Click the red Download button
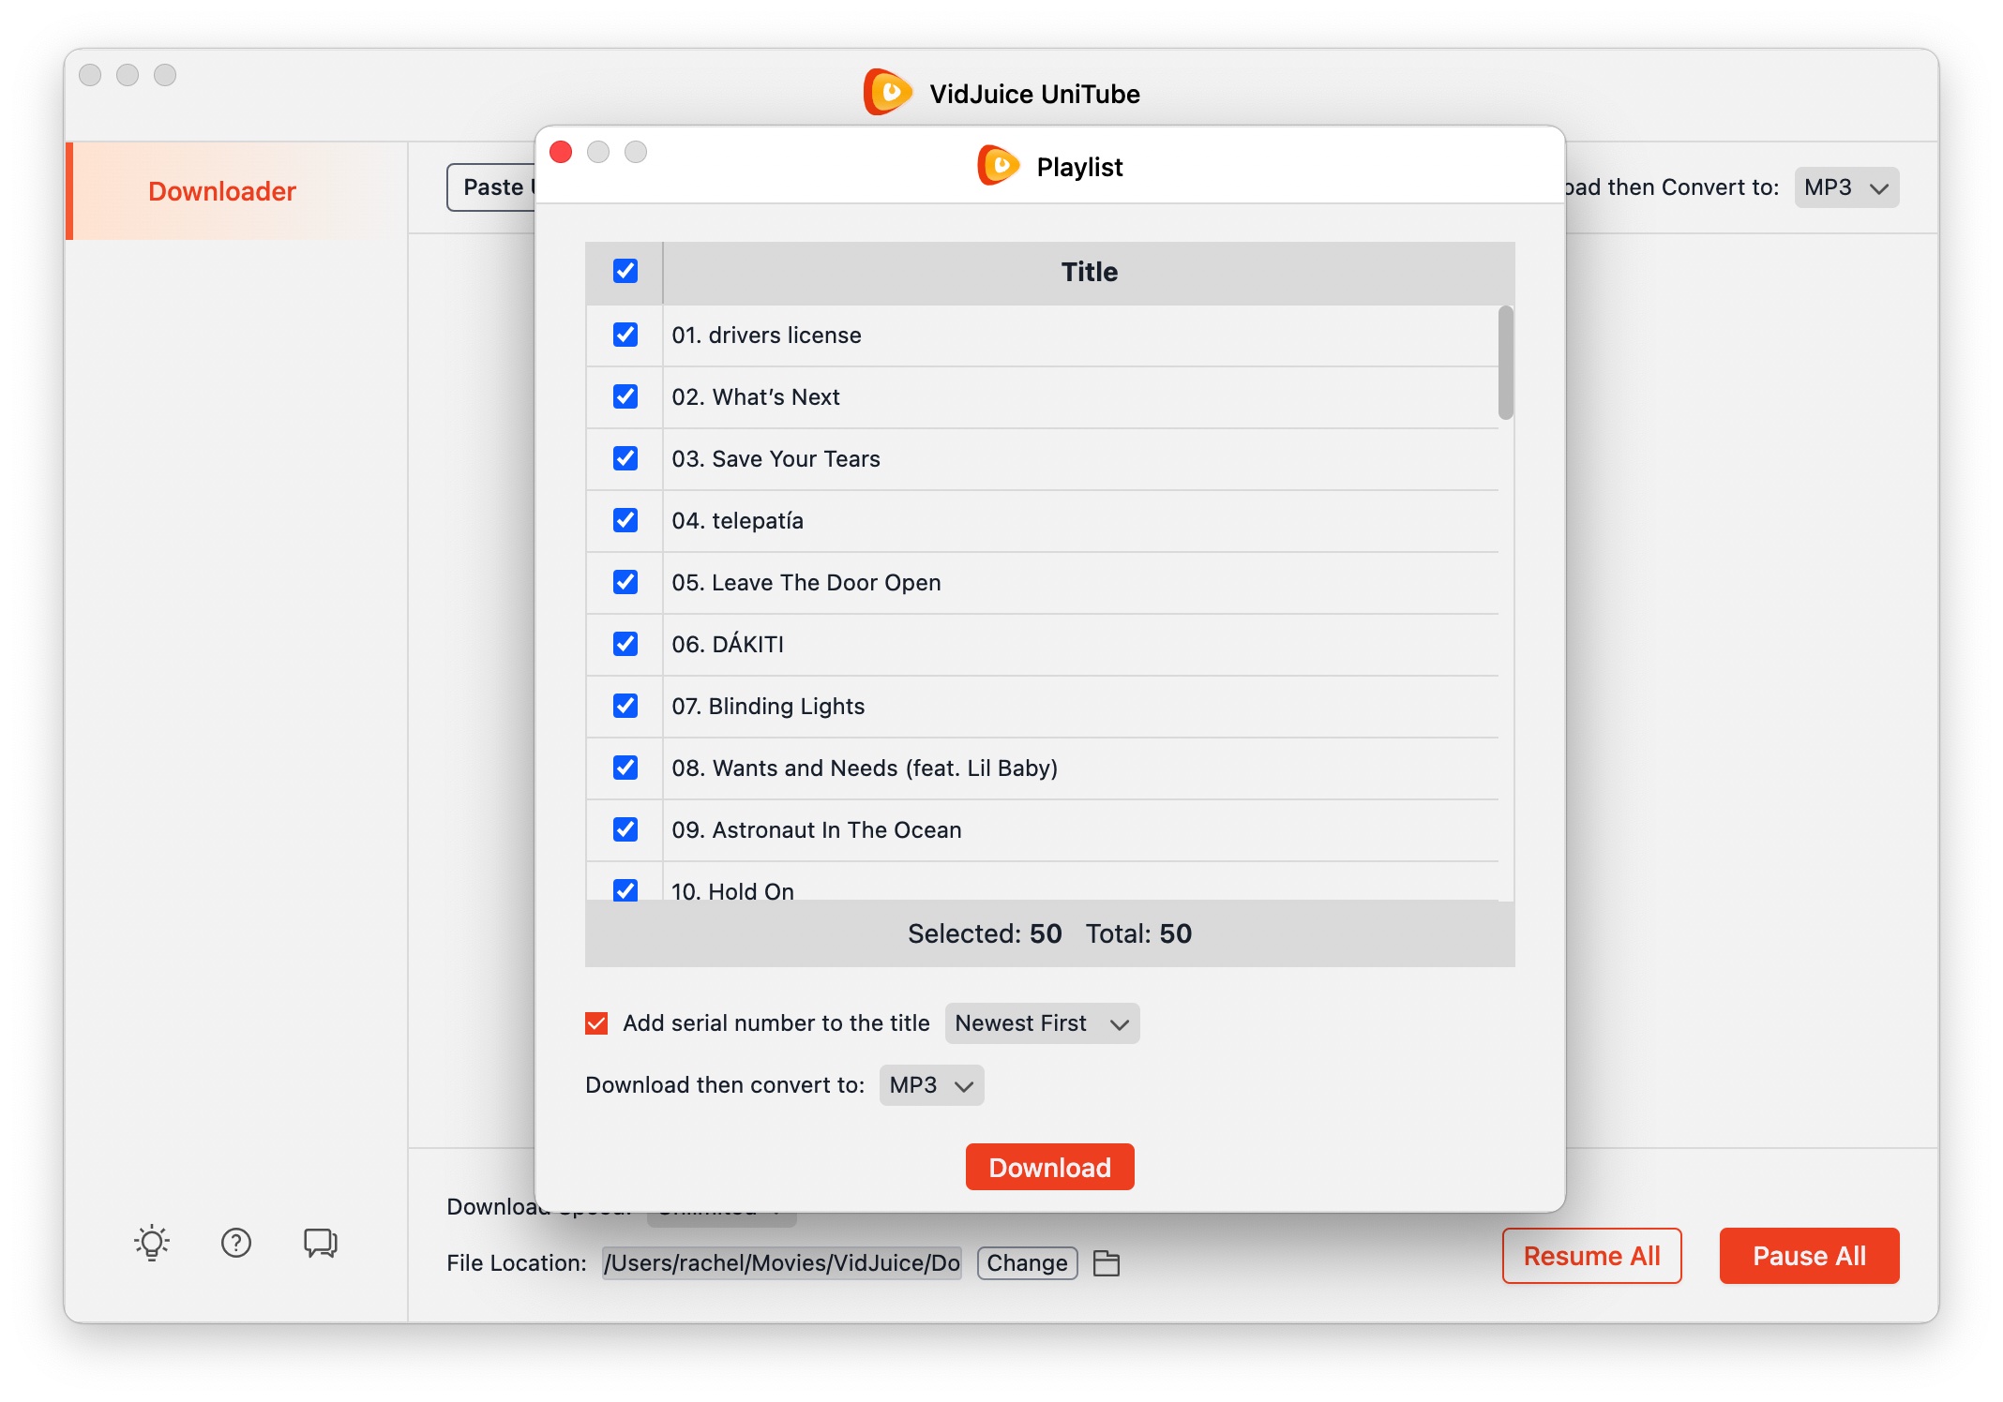This screenshot has height=1402, width=2003. tap(1050, 1168)
